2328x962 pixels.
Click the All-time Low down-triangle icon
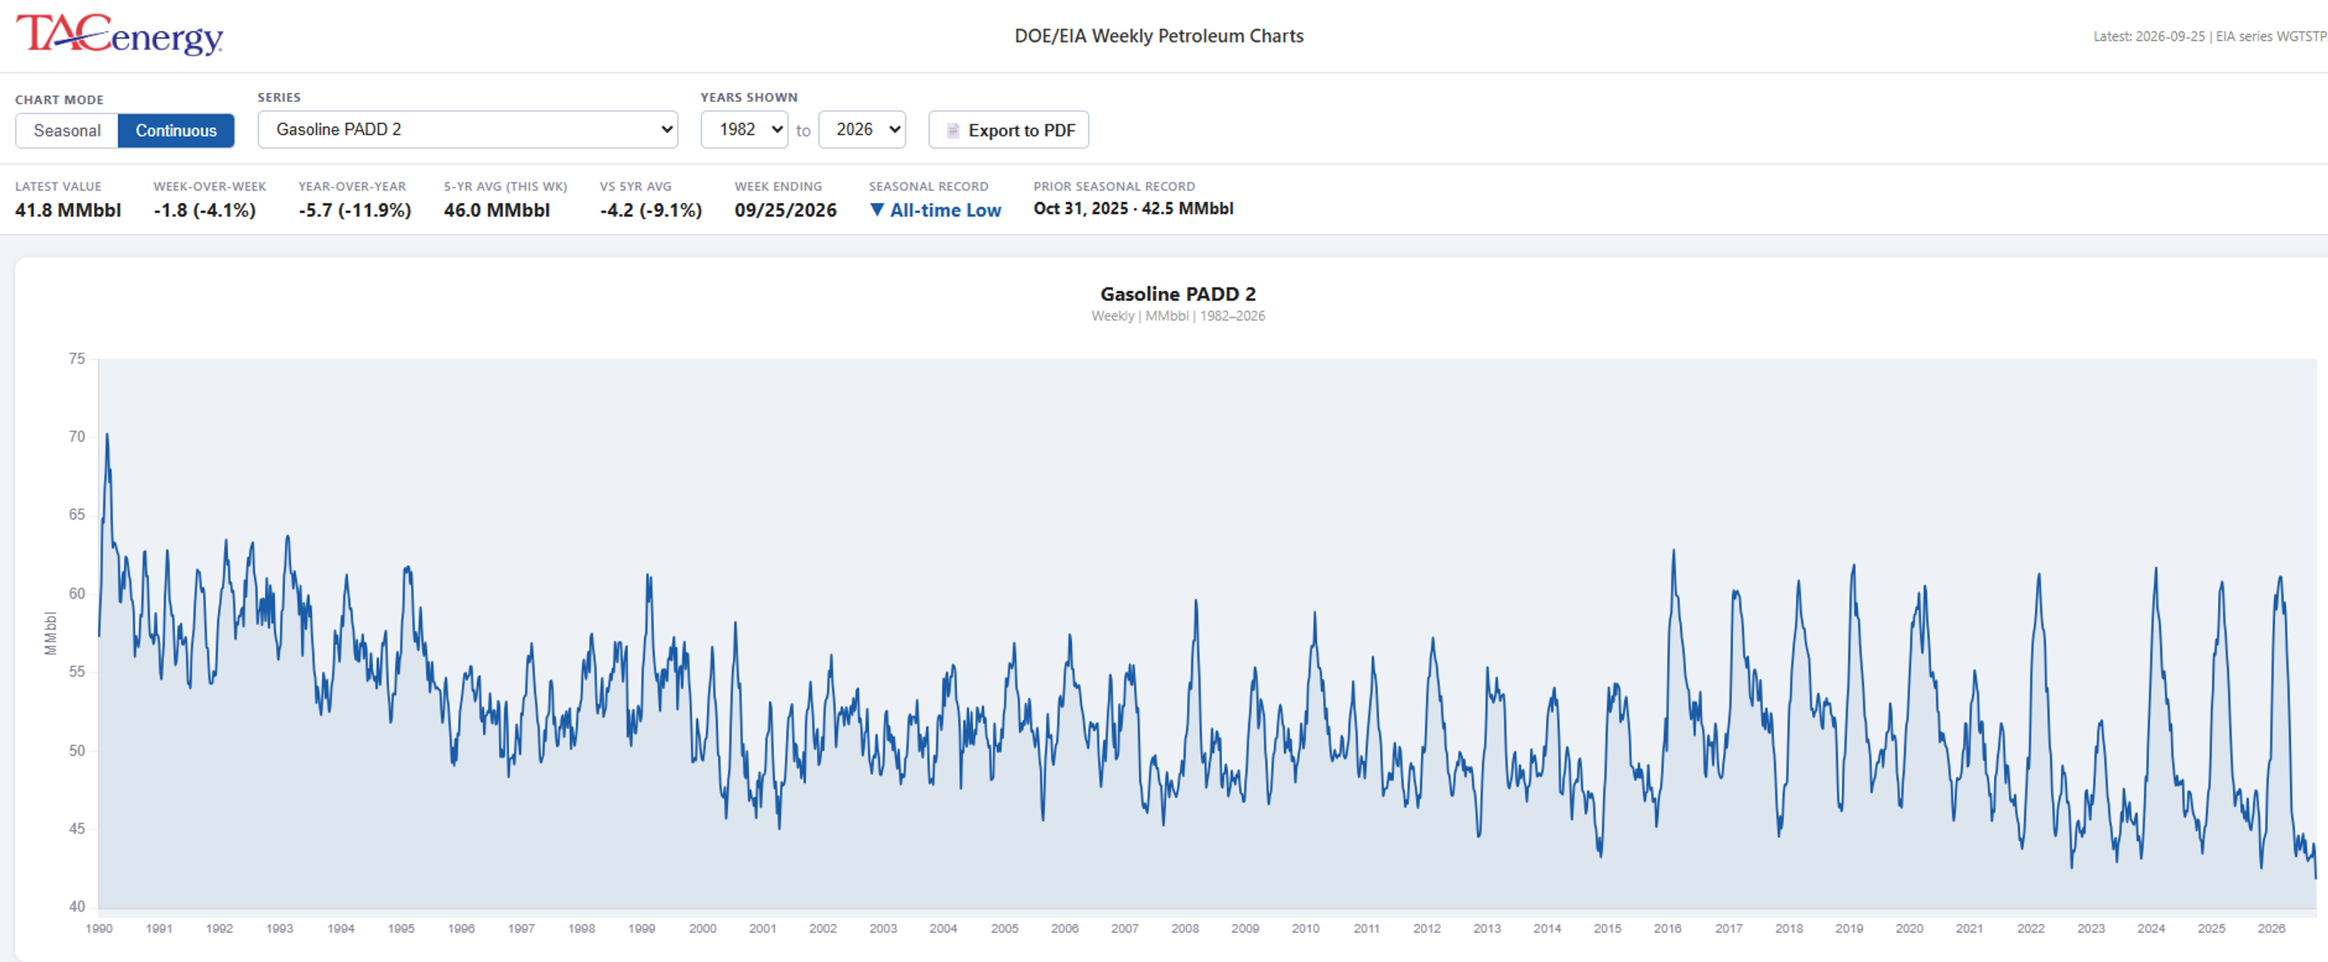(877, 210)
